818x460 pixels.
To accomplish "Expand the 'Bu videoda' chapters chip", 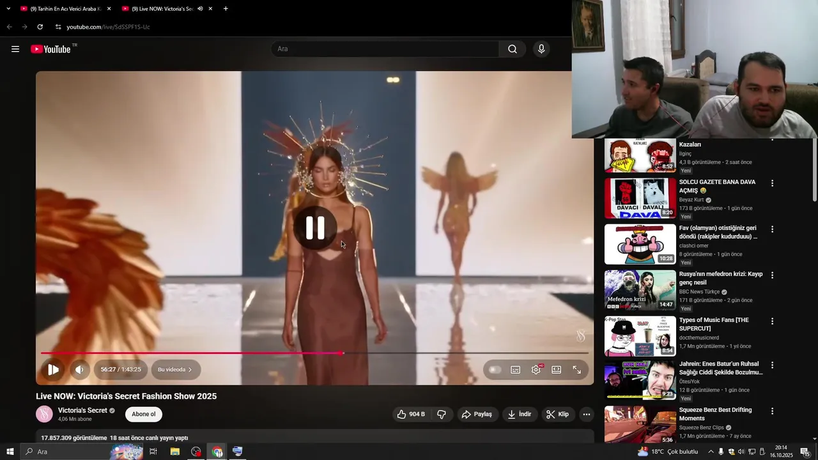I will pyautogui.click(x=176, y=369).
